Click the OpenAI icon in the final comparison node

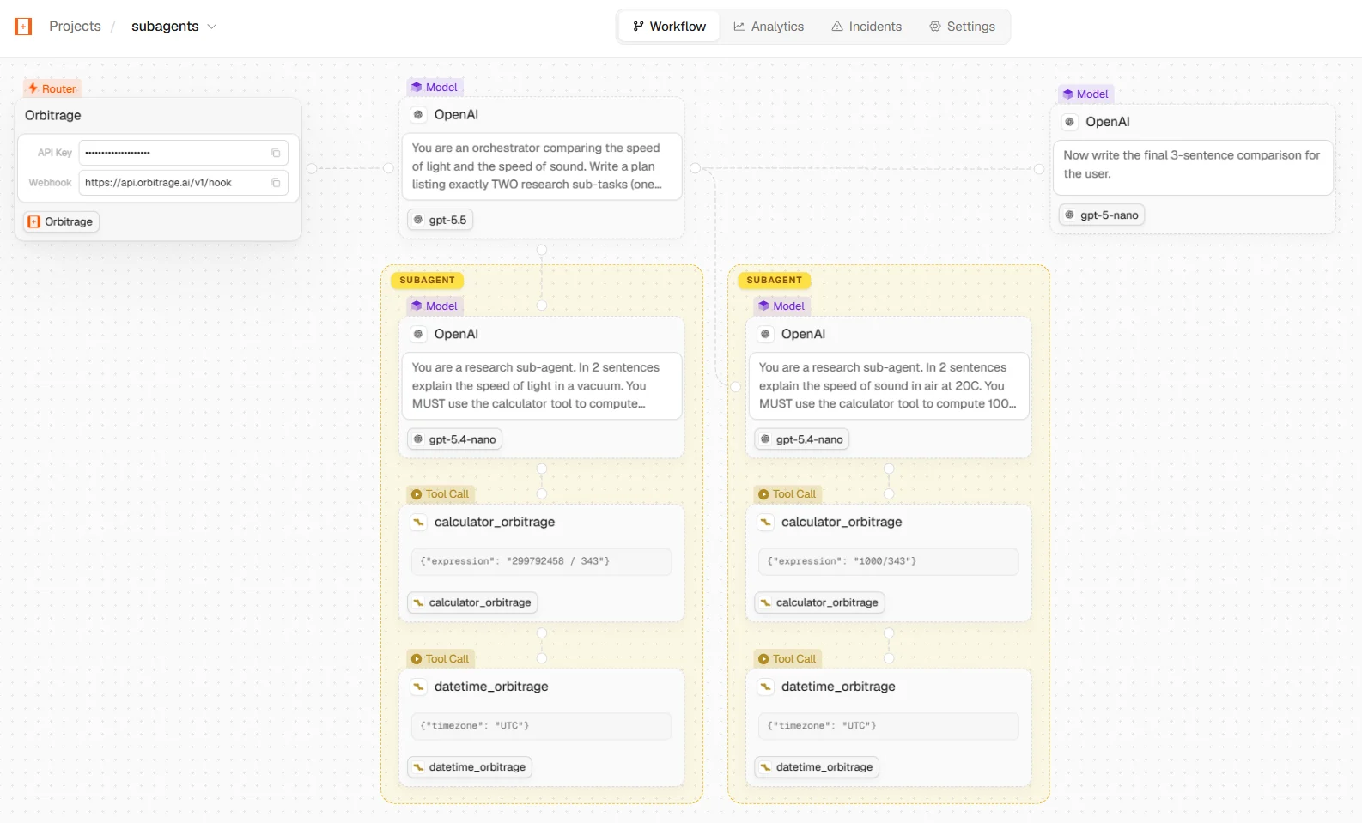1070,122
